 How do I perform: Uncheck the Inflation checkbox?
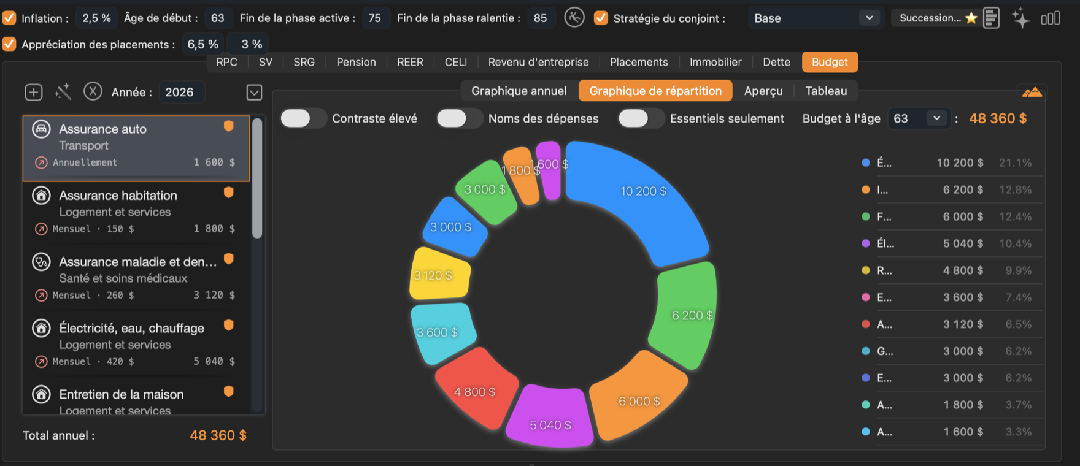point(9,18)
